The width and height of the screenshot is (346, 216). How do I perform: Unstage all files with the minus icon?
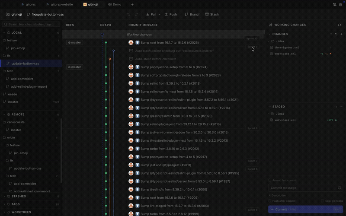pyautogui.click(x=341, y=107)
